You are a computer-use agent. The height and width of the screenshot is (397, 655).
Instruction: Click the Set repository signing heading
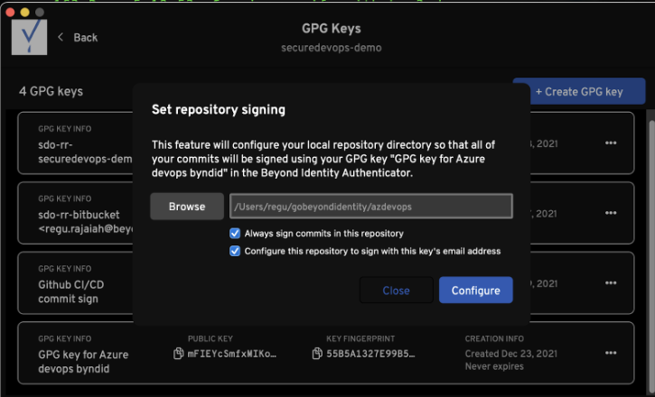tap(219, 110)
